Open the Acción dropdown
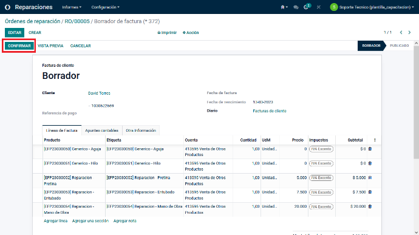This screenshot has height=235, width=419. pos(191,33)
